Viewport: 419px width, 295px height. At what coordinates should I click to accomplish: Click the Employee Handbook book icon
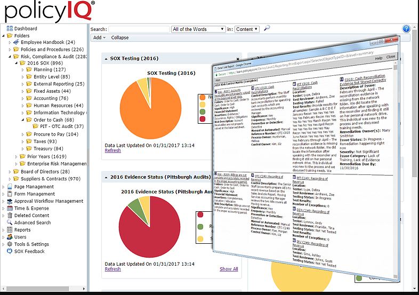pyautogui.click(x=17, y=42)
